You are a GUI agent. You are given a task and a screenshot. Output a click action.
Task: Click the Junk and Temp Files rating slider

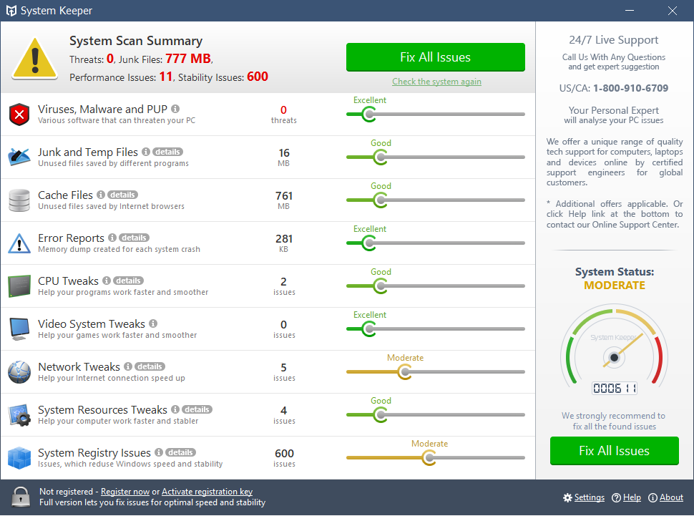tap(436, 157)
